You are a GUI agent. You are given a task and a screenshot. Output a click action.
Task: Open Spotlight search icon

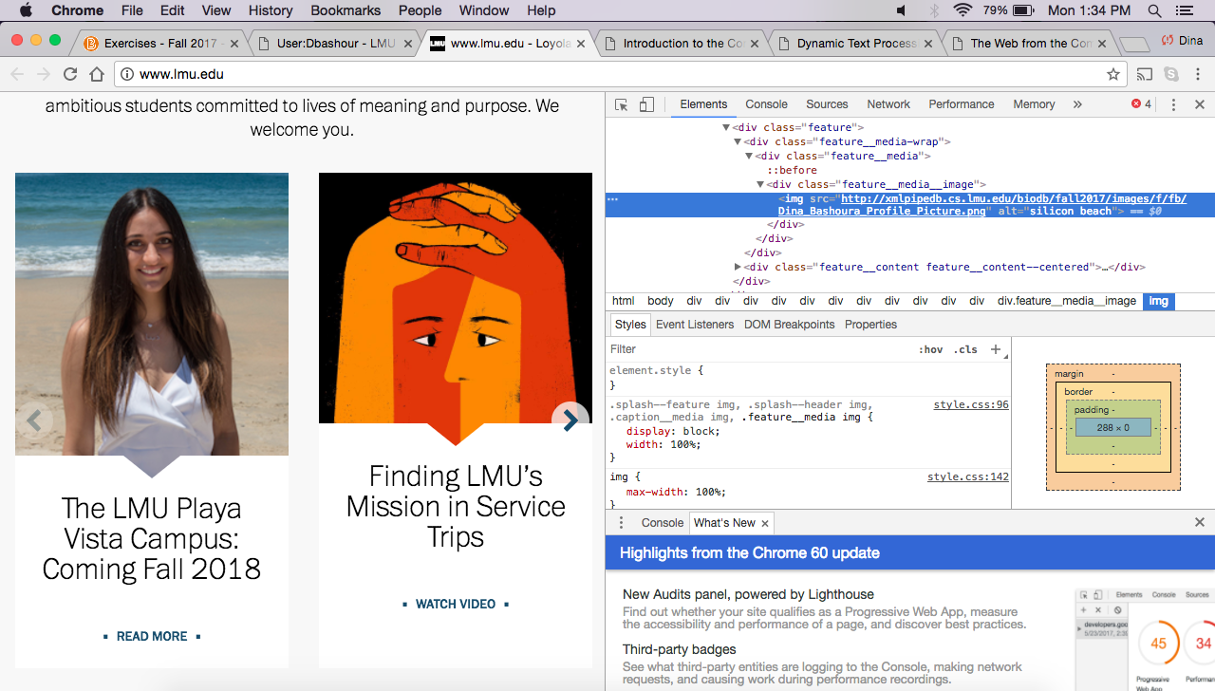1154,10
